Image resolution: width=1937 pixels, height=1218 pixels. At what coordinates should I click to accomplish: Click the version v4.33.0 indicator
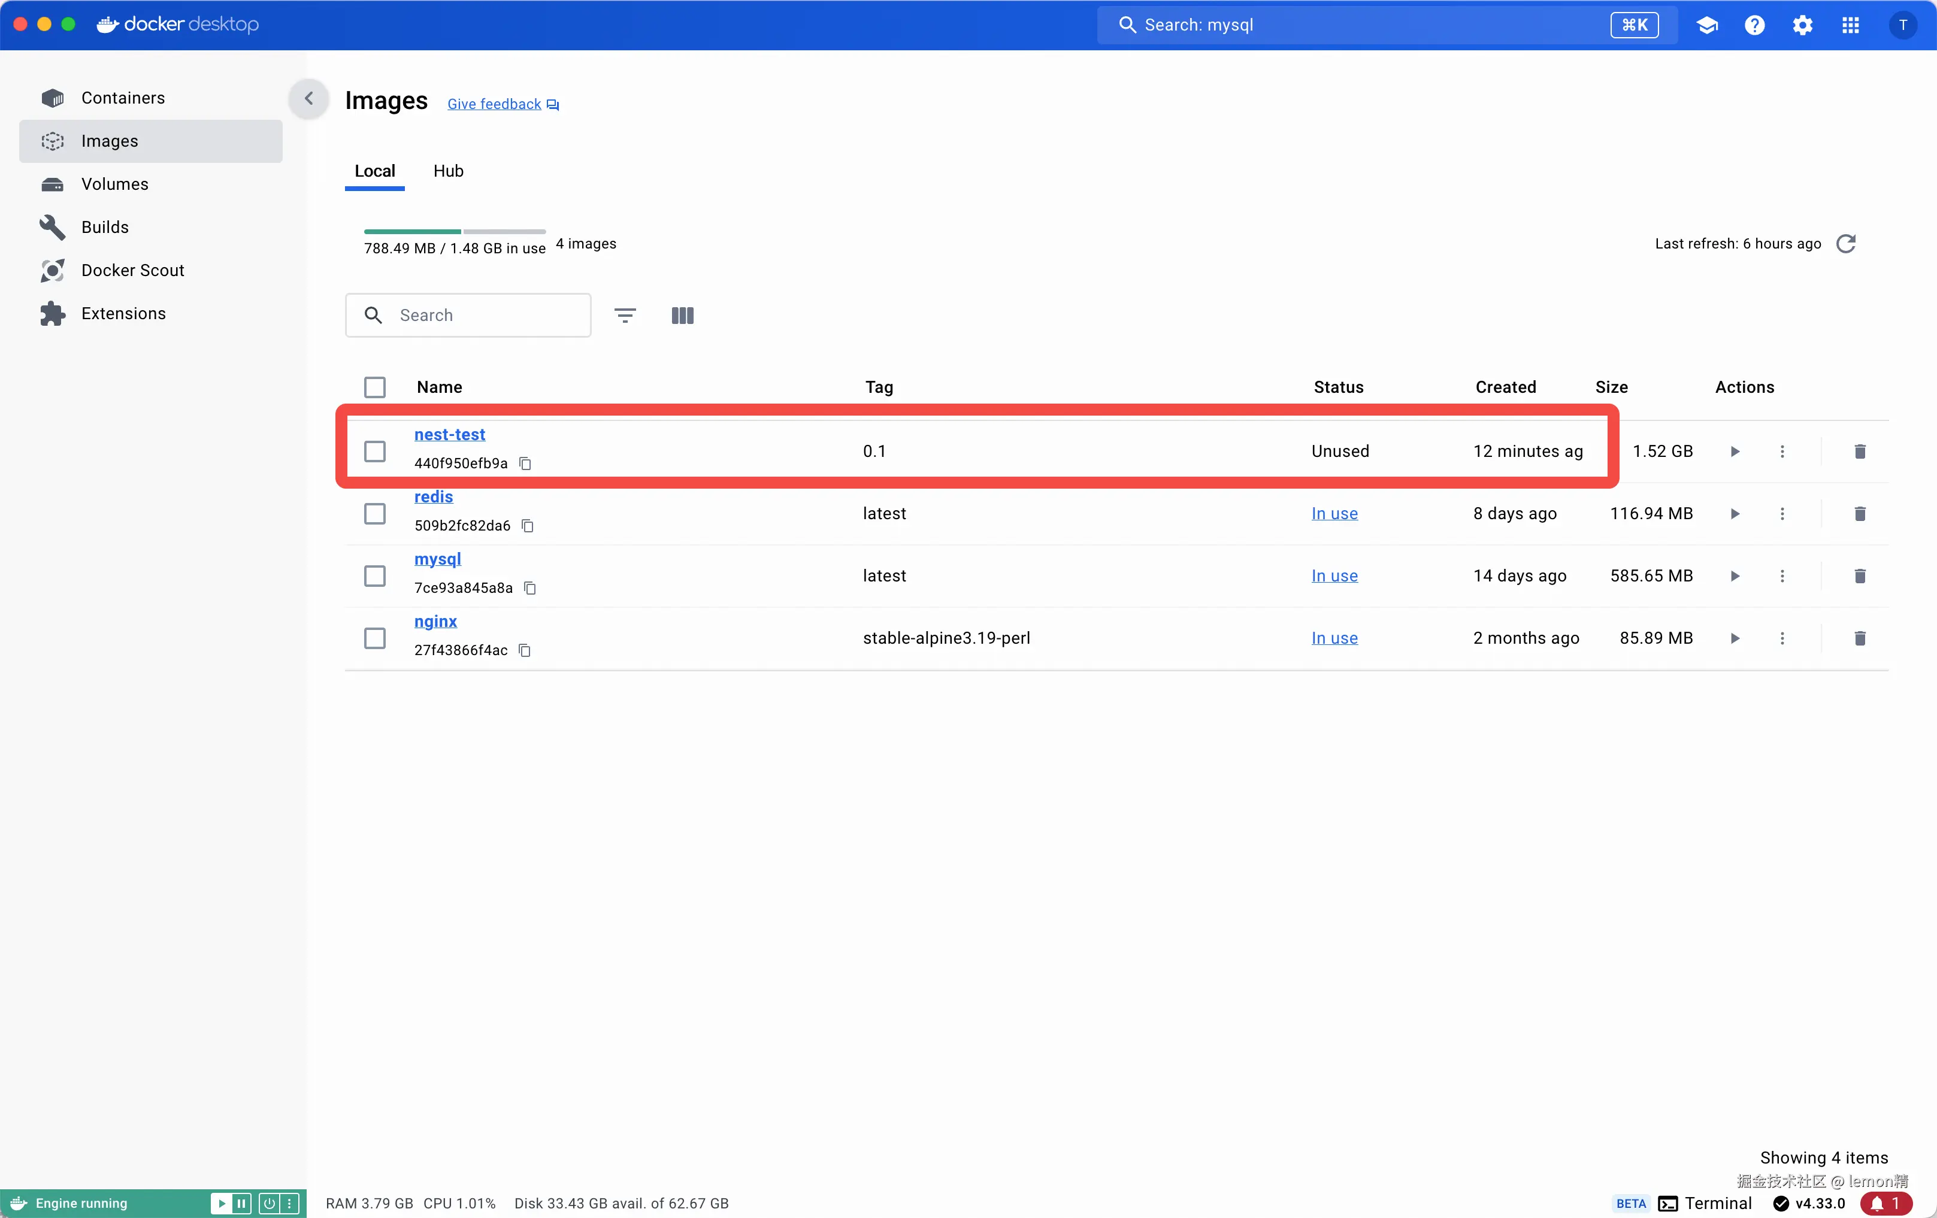(1809, 1204)
